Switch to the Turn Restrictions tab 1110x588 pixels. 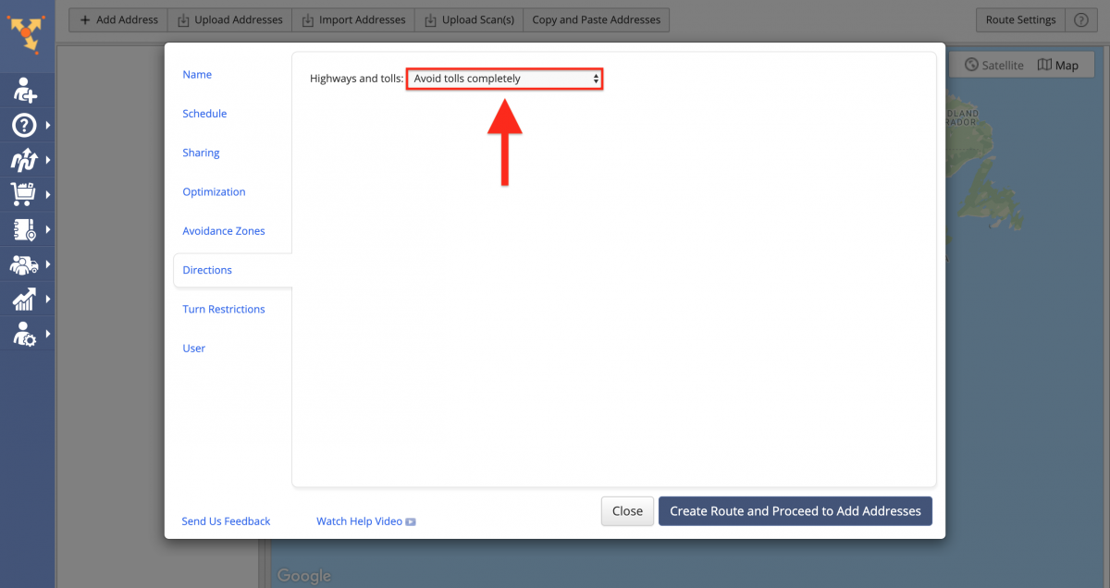tap(224, 309)
